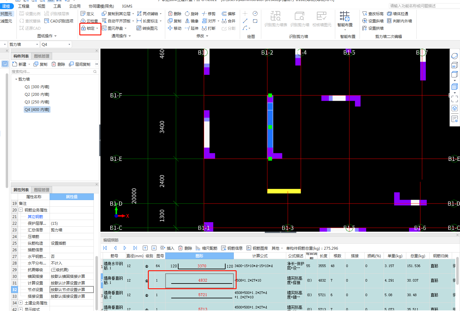
Task: Select 复制到其它层 copy-to-layers tool
Action: click(116, 14)
